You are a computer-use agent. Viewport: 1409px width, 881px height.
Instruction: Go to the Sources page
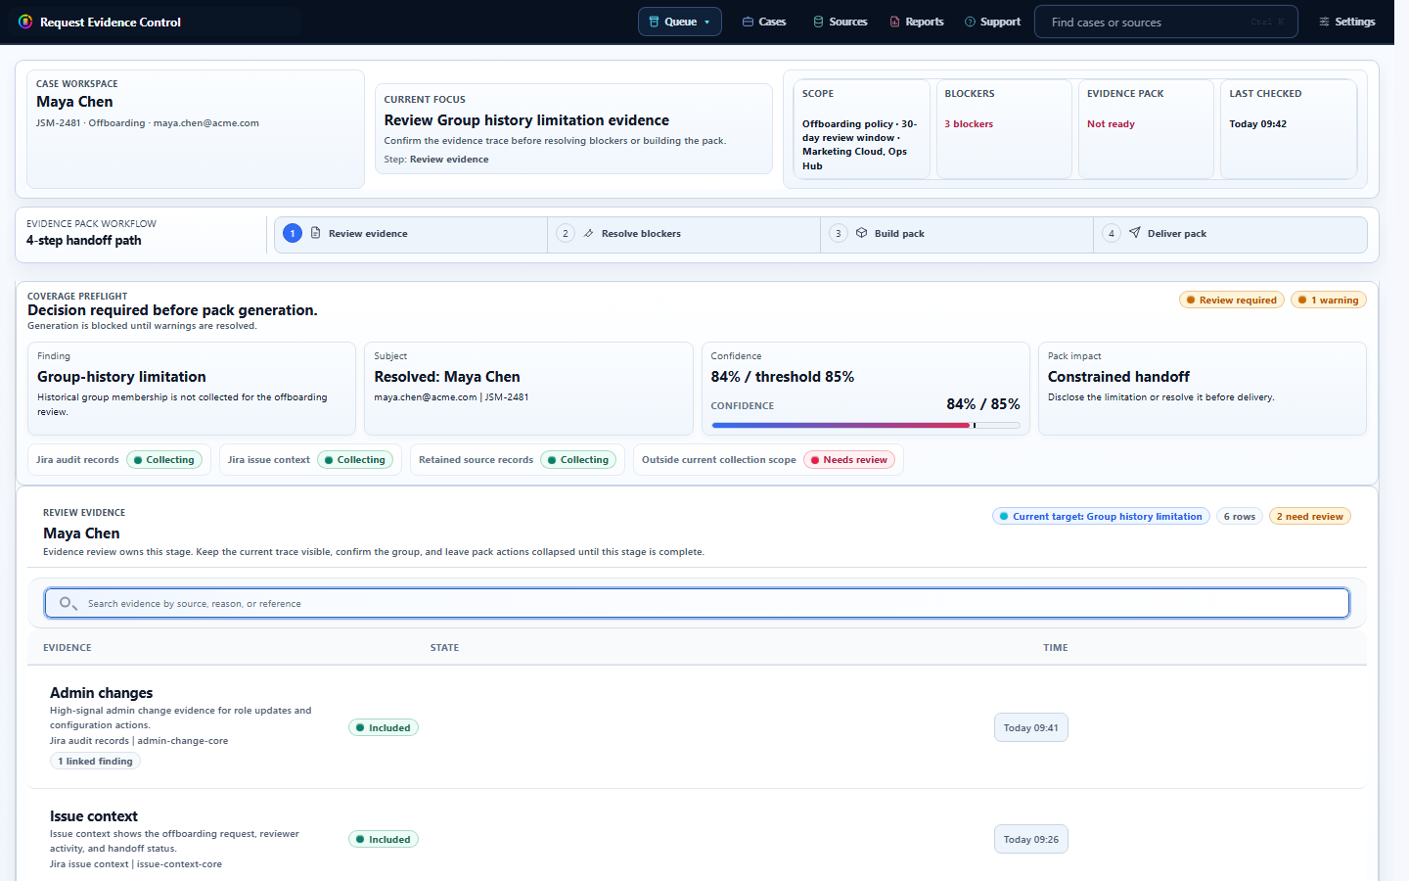click(840, 22)
